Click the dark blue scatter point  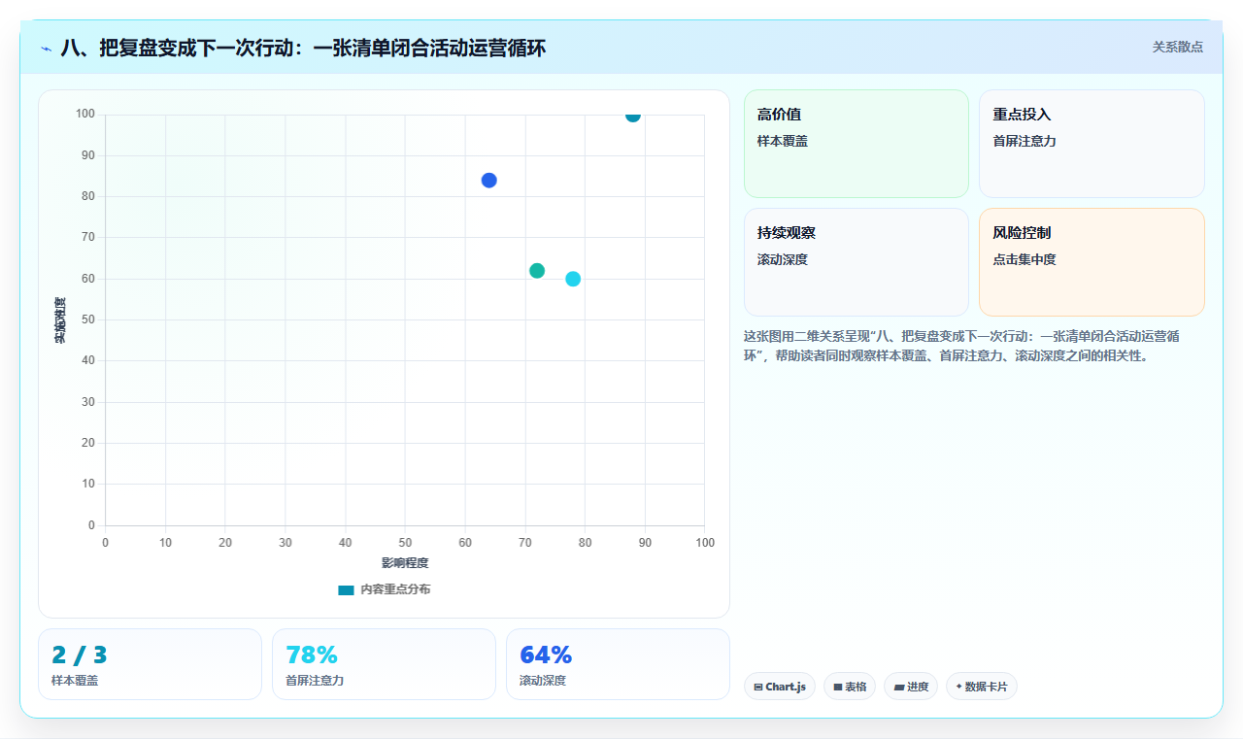[488, 180]
